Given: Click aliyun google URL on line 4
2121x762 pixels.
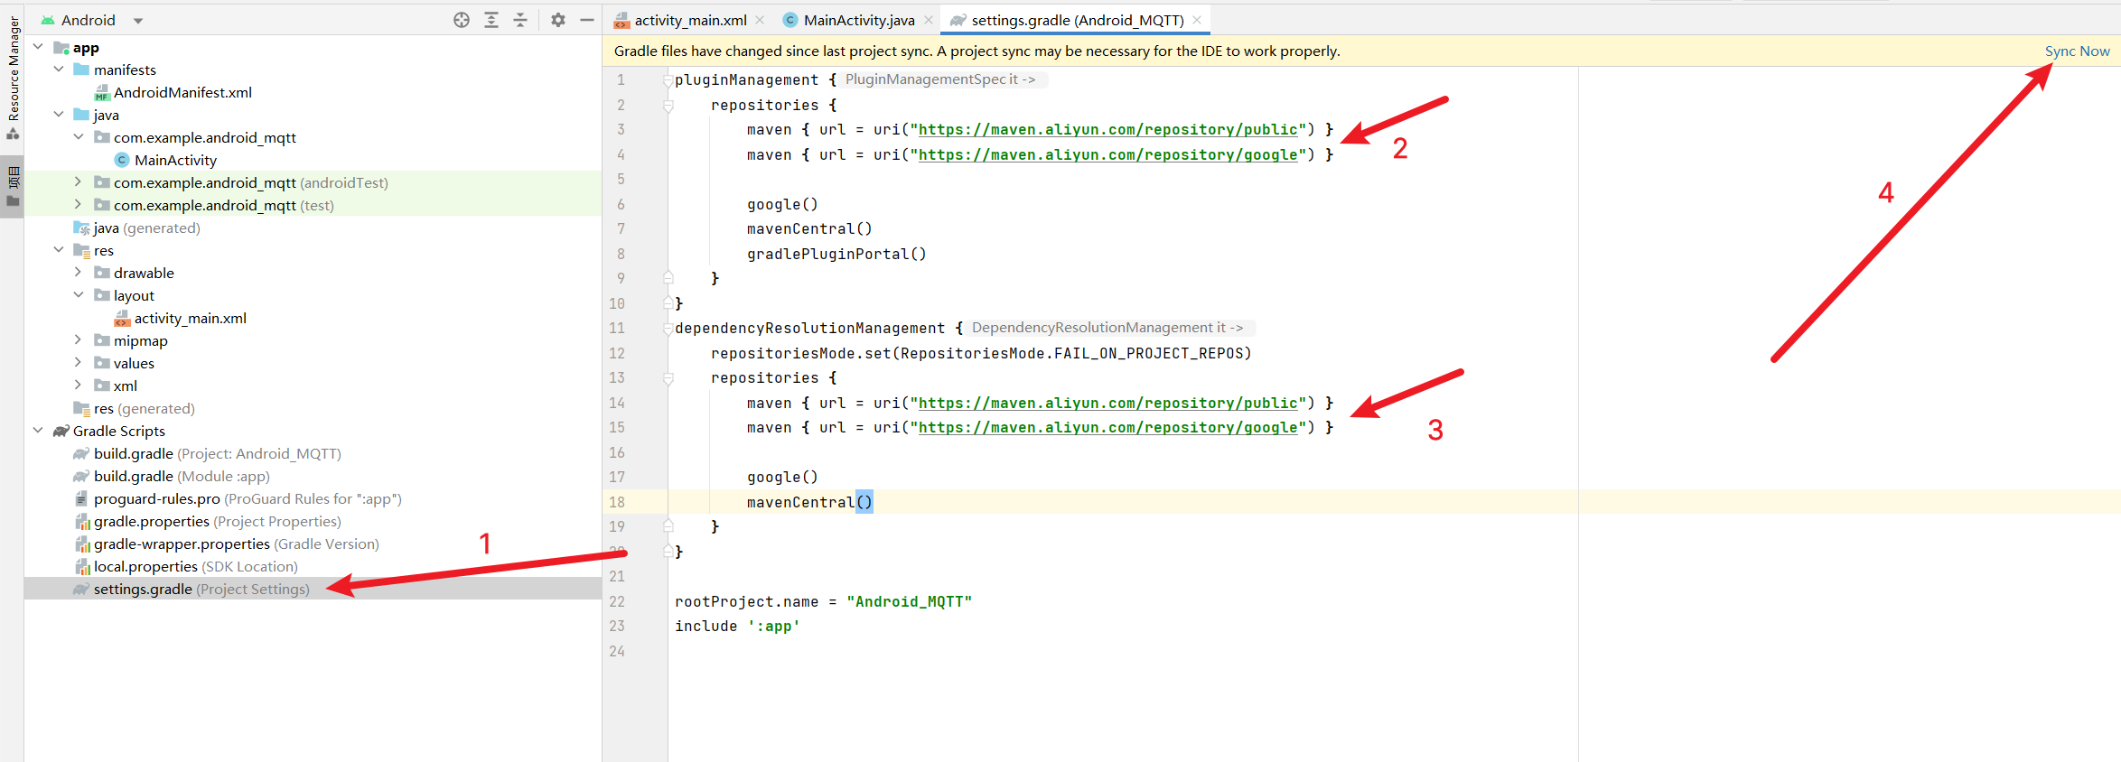Looking at the screenshot, I should tap(1107, 154).
